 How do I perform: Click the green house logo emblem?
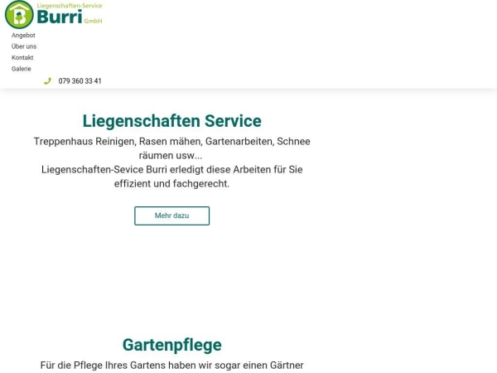19,15
